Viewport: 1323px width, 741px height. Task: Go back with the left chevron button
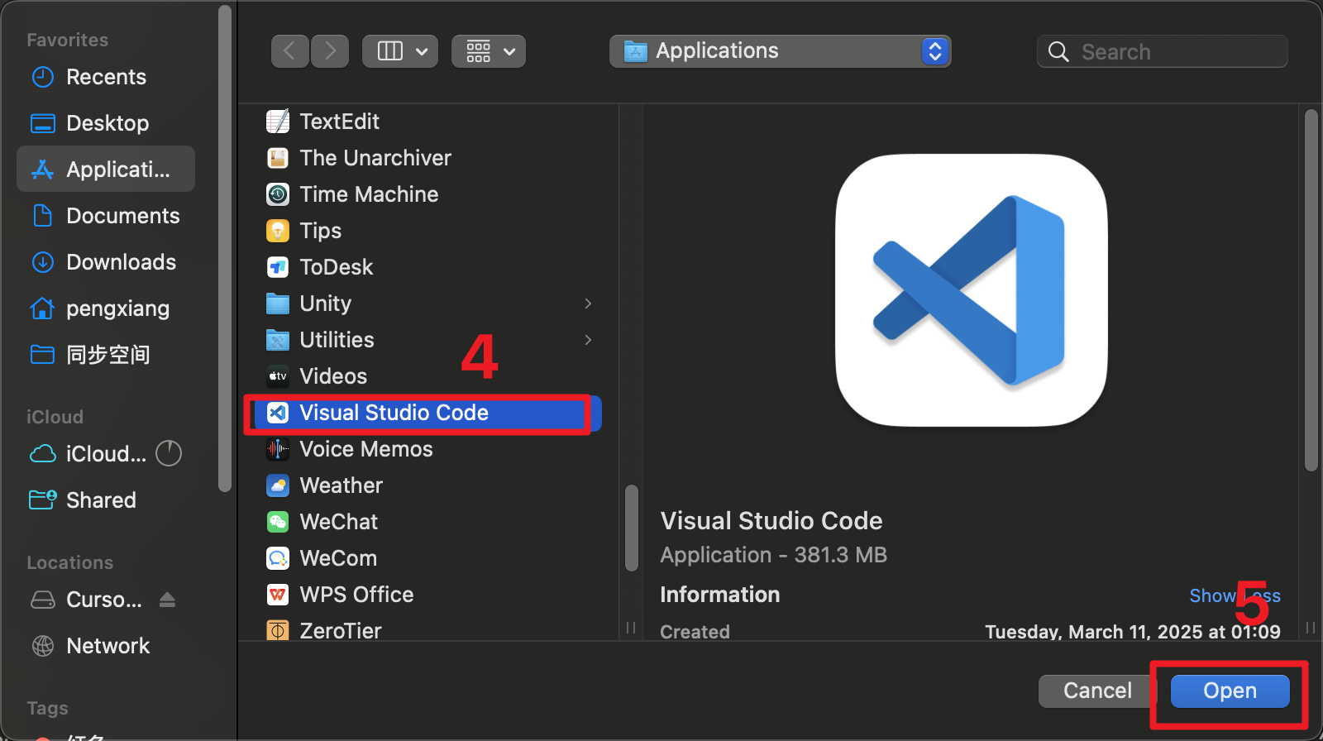tap(290, 51)
